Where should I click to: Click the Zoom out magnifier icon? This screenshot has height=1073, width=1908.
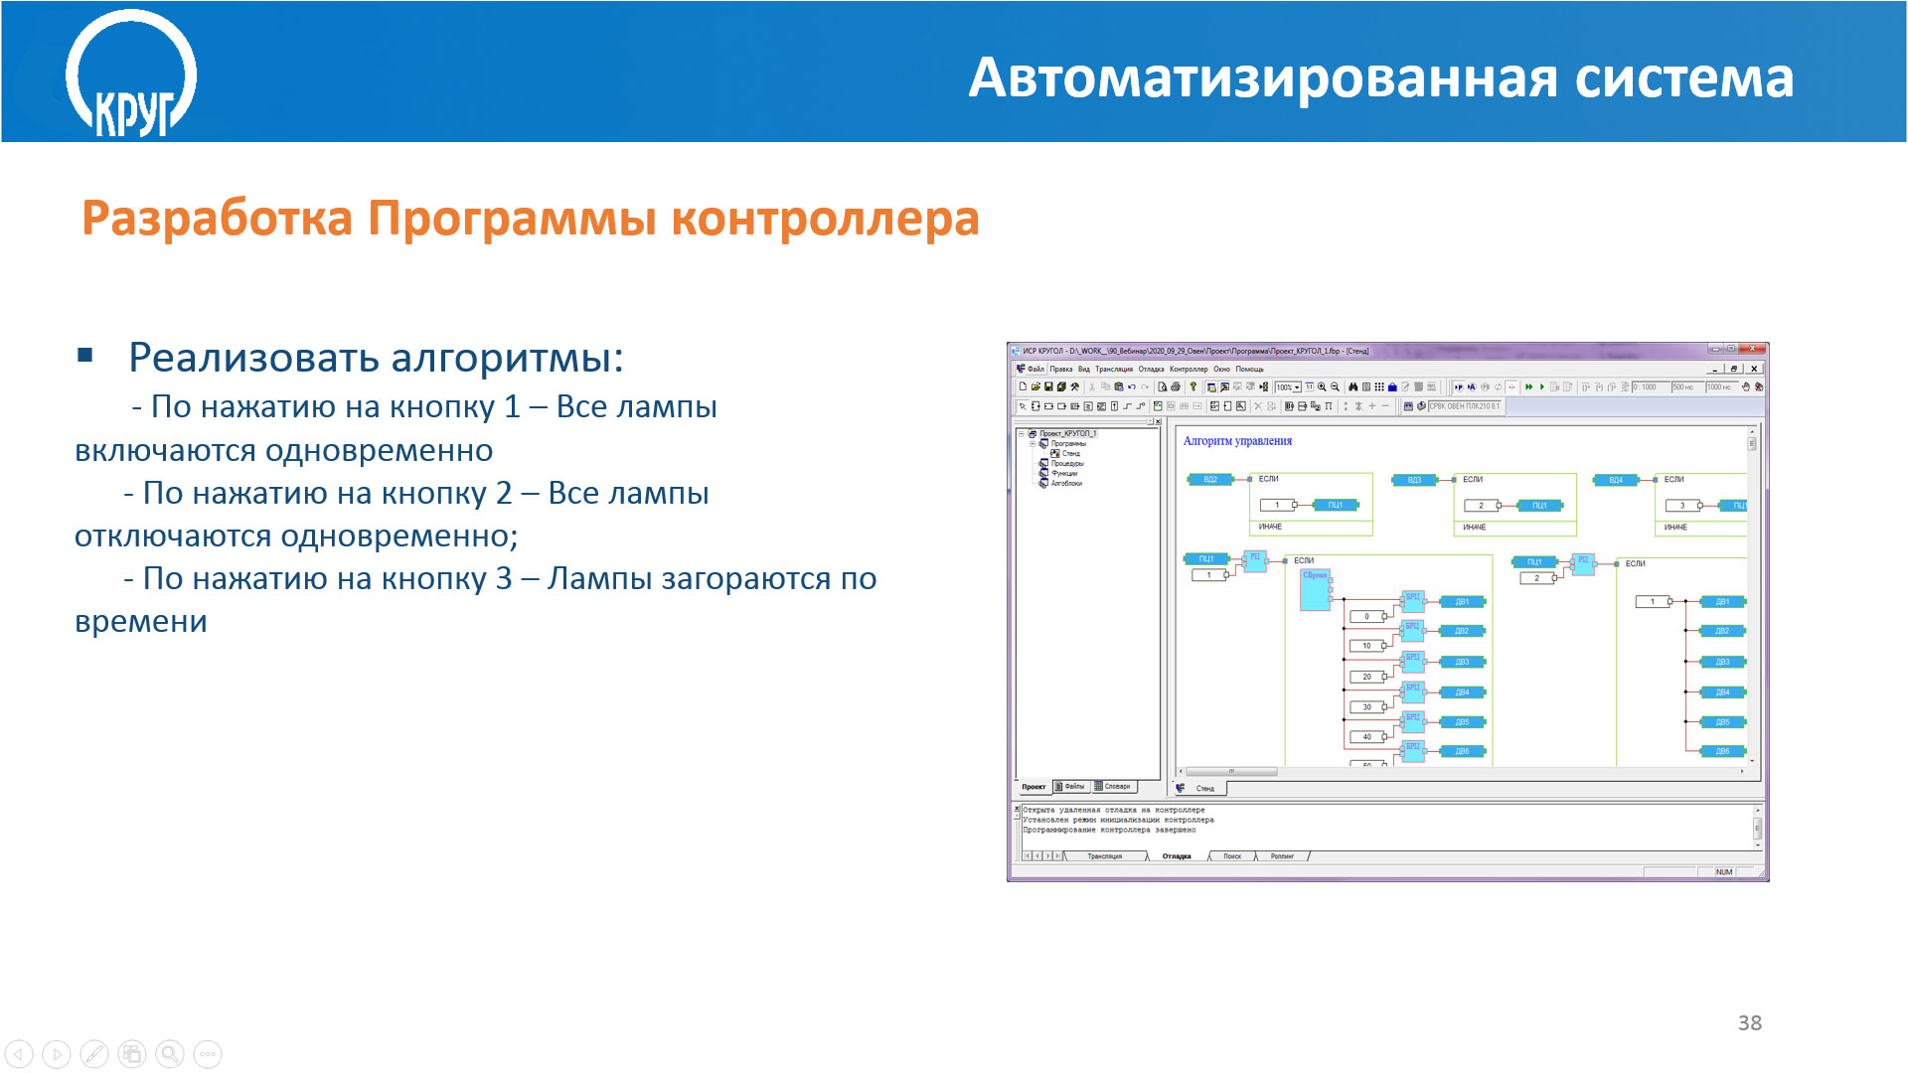point(1335,386)
